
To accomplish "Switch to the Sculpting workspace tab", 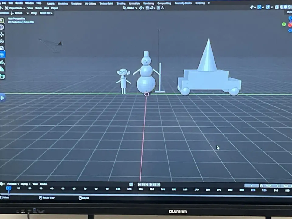I will click(x=76, y=4).
